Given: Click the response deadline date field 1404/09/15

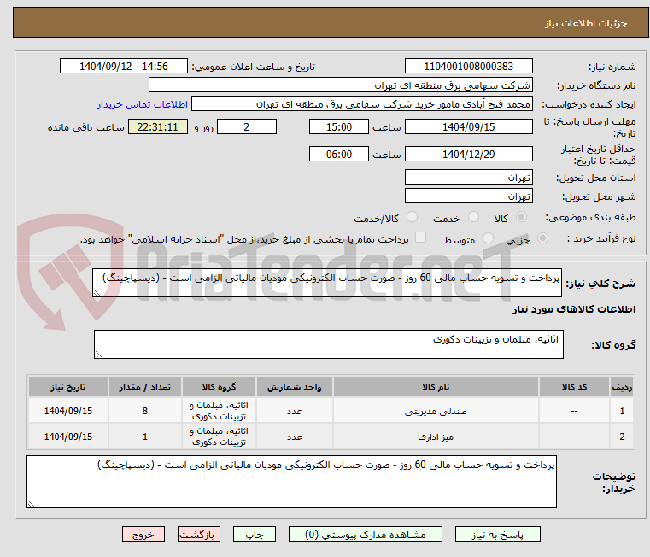Looking at the screenshot, I should (x=468, y=127).
